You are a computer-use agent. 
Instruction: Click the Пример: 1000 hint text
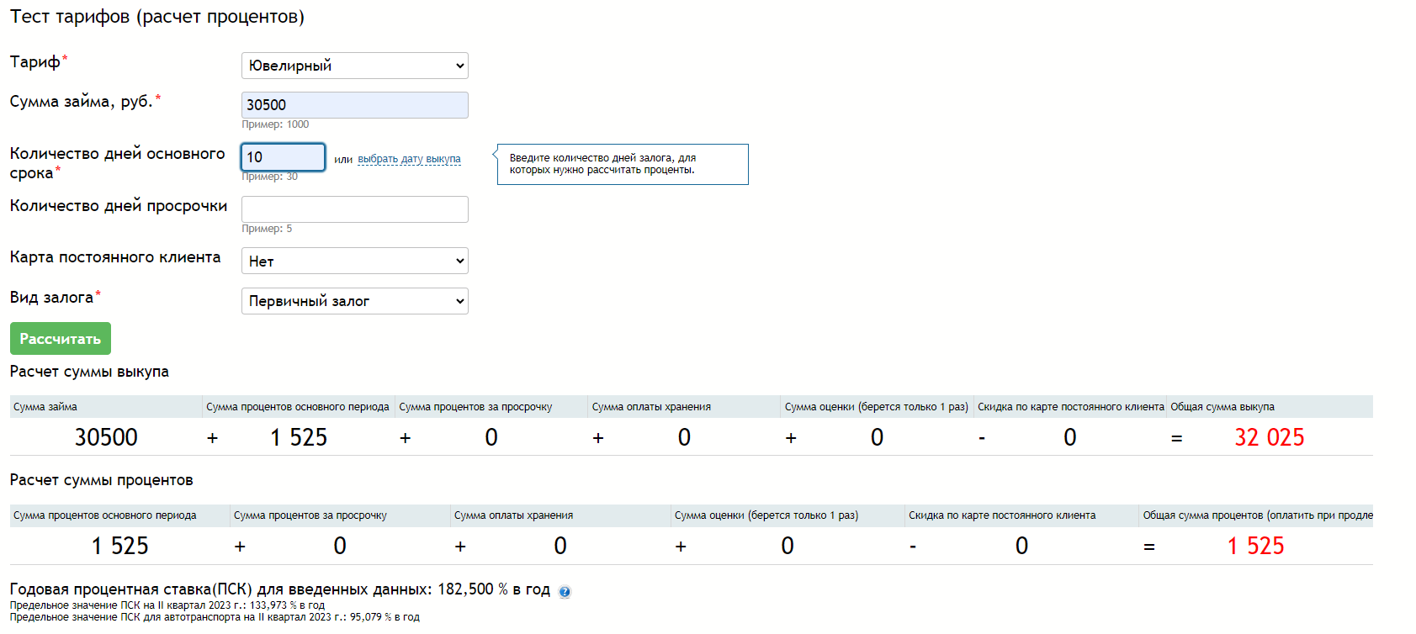275,124
